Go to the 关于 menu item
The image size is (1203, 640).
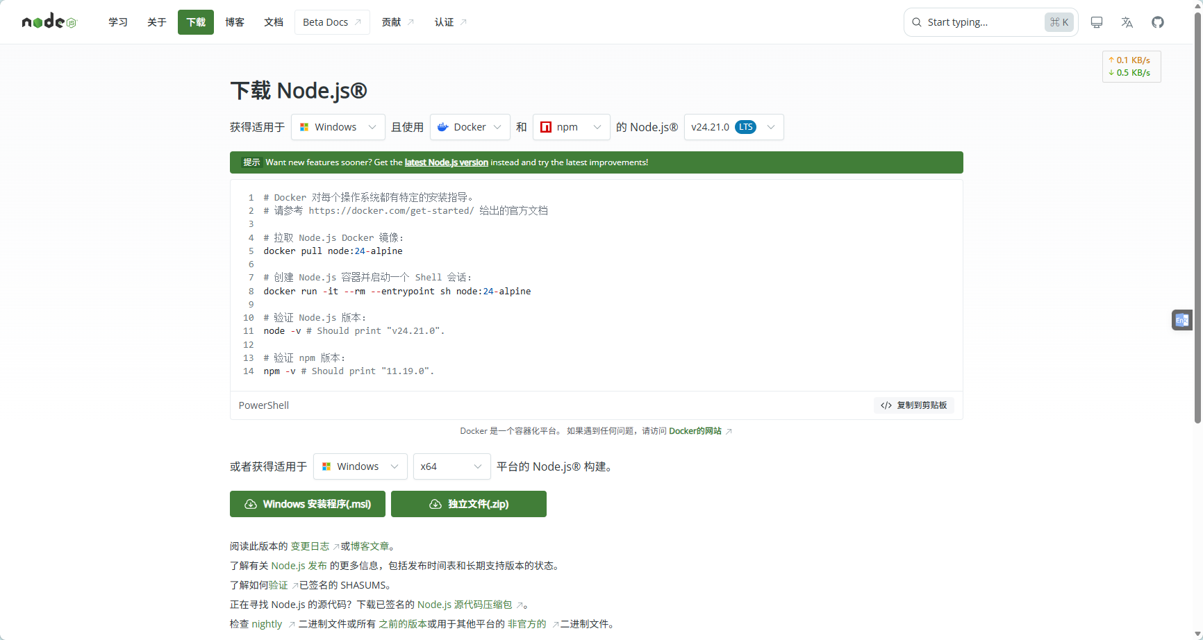tap(157, 22)
